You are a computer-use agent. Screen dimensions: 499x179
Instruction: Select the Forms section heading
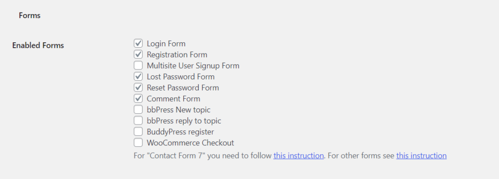[30, 16]
